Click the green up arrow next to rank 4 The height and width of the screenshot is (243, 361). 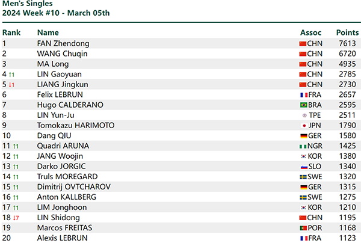(x=11, y=75)
